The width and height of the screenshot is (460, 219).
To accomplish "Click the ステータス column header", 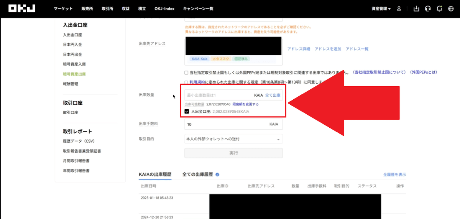I will click(x=367, y=186).
